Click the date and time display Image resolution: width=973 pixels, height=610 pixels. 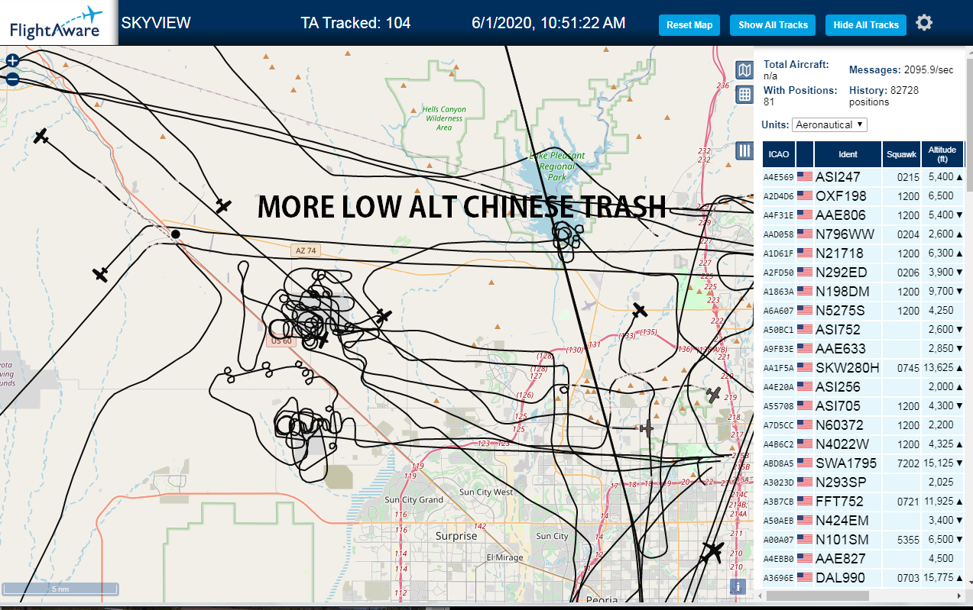(549, 23)
